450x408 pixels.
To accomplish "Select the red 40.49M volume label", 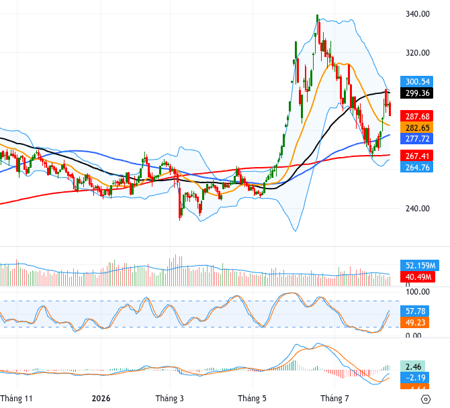I will pyautogui.click(x=418, y=276).
